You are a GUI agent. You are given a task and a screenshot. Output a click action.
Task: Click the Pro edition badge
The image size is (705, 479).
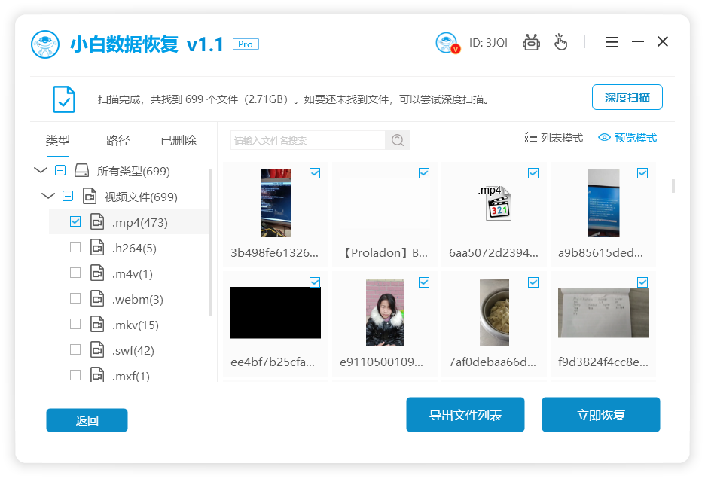click(246, 44)
